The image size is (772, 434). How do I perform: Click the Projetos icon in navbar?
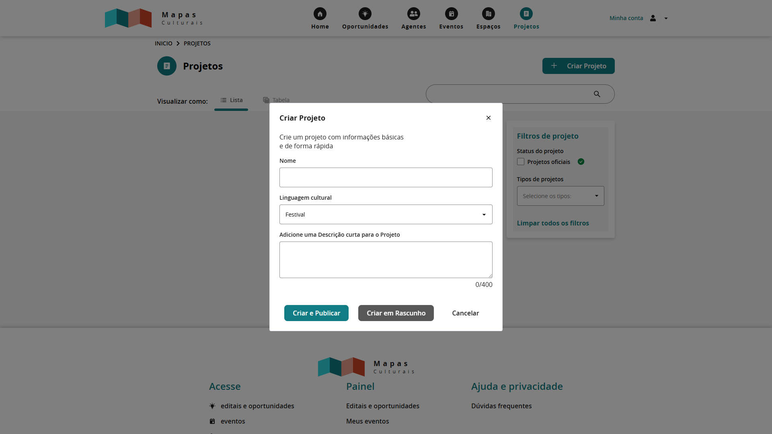click(526, 13)
